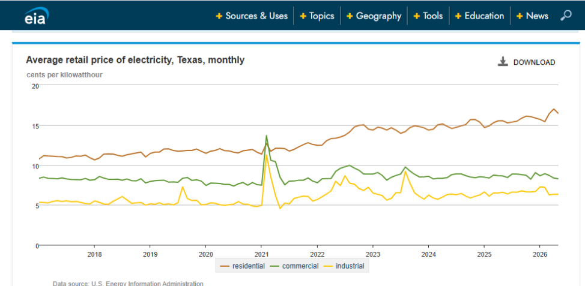Click the y-axis value 20
The image size is (585, 286).
35,86
